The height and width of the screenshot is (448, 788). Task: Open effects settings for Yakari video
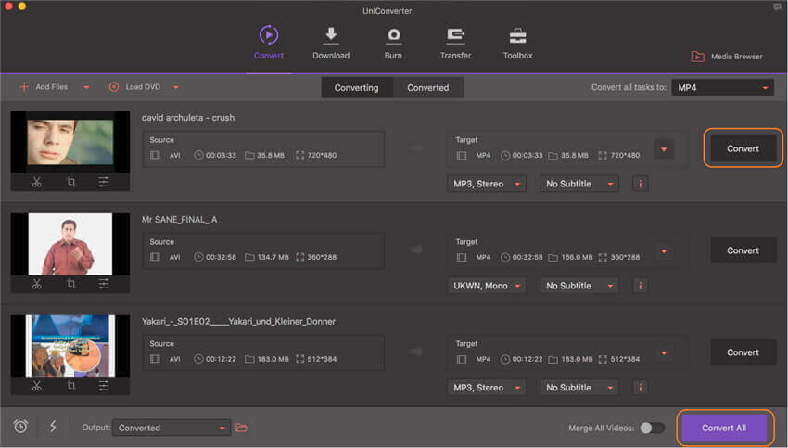coord(104,386)
